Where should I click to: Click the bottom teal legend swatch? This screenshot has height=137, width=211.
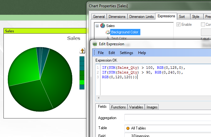tap(82, 87)
